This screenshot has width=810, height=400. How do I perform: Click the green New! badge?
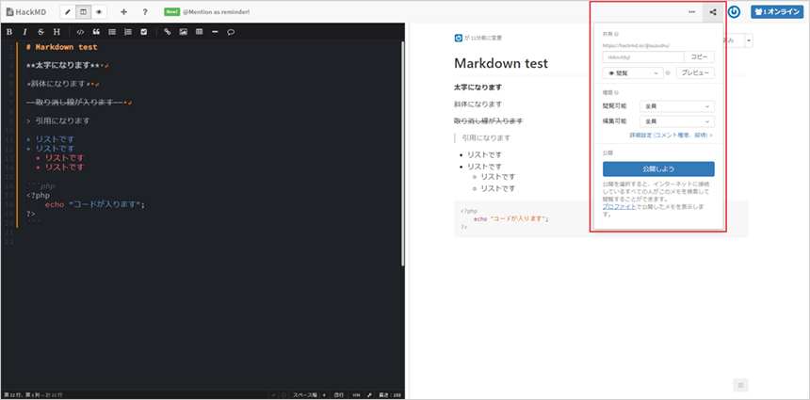pyautogui.click(x=171, y=11)
